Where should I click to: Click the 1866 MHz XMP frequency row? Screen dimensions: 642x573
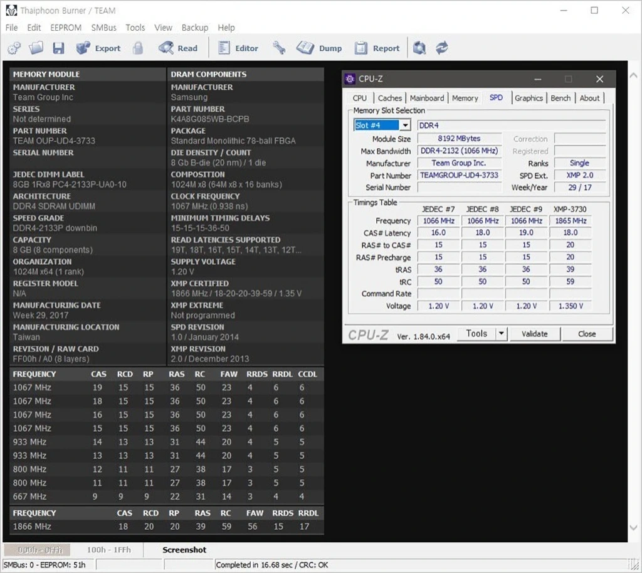click(x=167, y=527)
